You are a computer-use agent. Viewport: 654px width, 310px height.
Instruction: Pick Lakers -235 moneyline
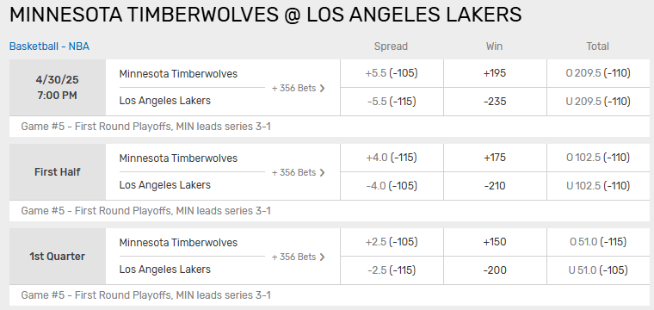(495, 102)
